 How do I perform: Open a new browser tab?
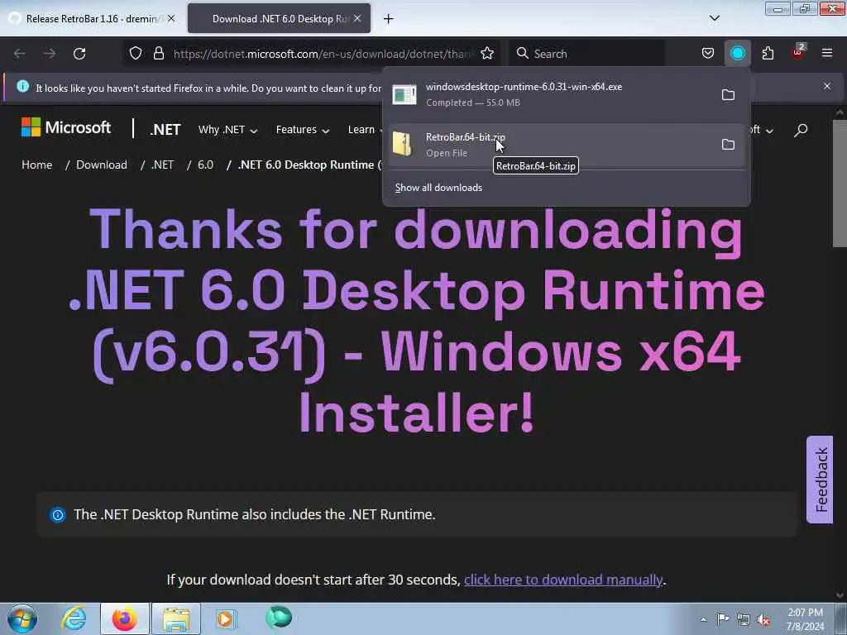click(x=389, y=19)
